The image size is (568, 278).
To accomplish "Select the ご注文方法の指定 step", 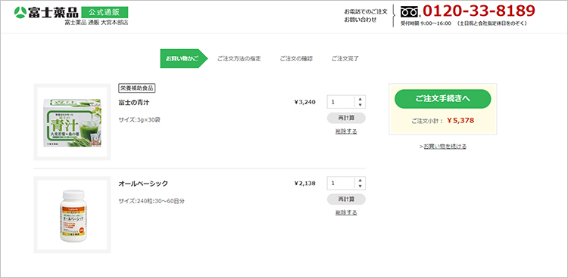I will (x=239, y=59).
